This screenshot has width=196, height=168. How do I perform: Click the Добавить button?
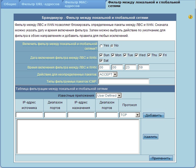coord(154,115)
